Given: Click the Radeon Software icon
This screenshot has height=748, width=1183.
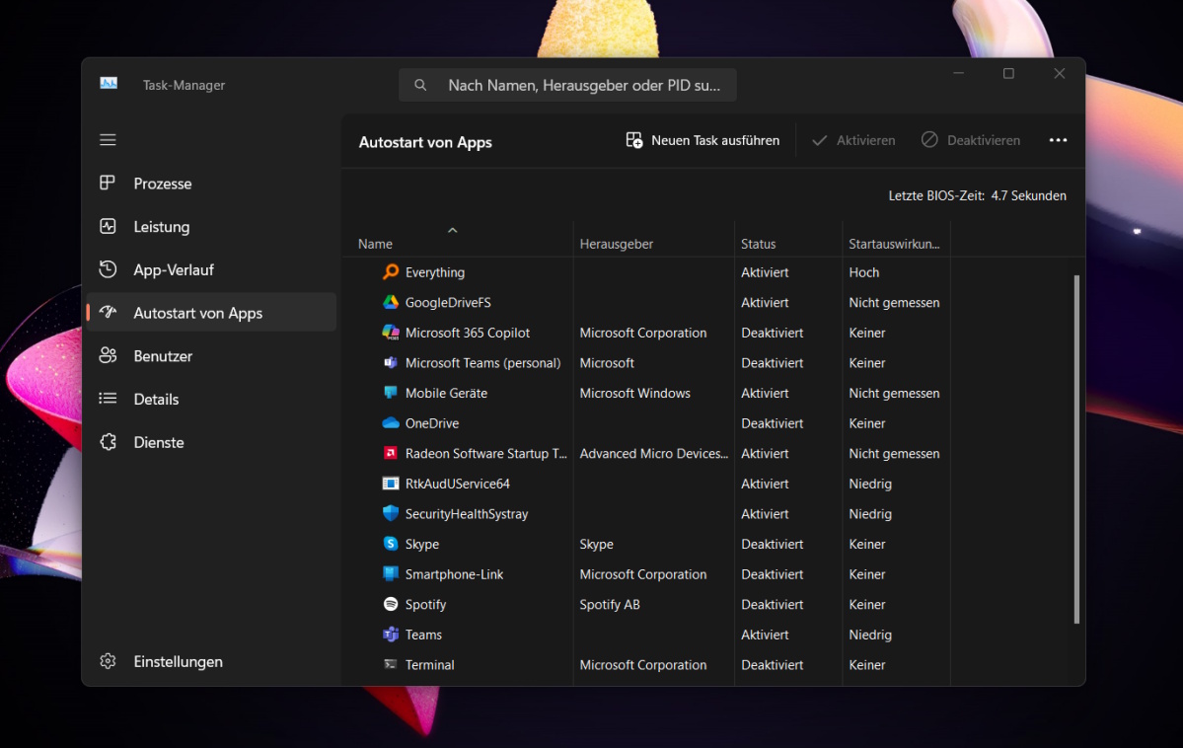Looking at the screenshot, I should [x=391, y=454].
